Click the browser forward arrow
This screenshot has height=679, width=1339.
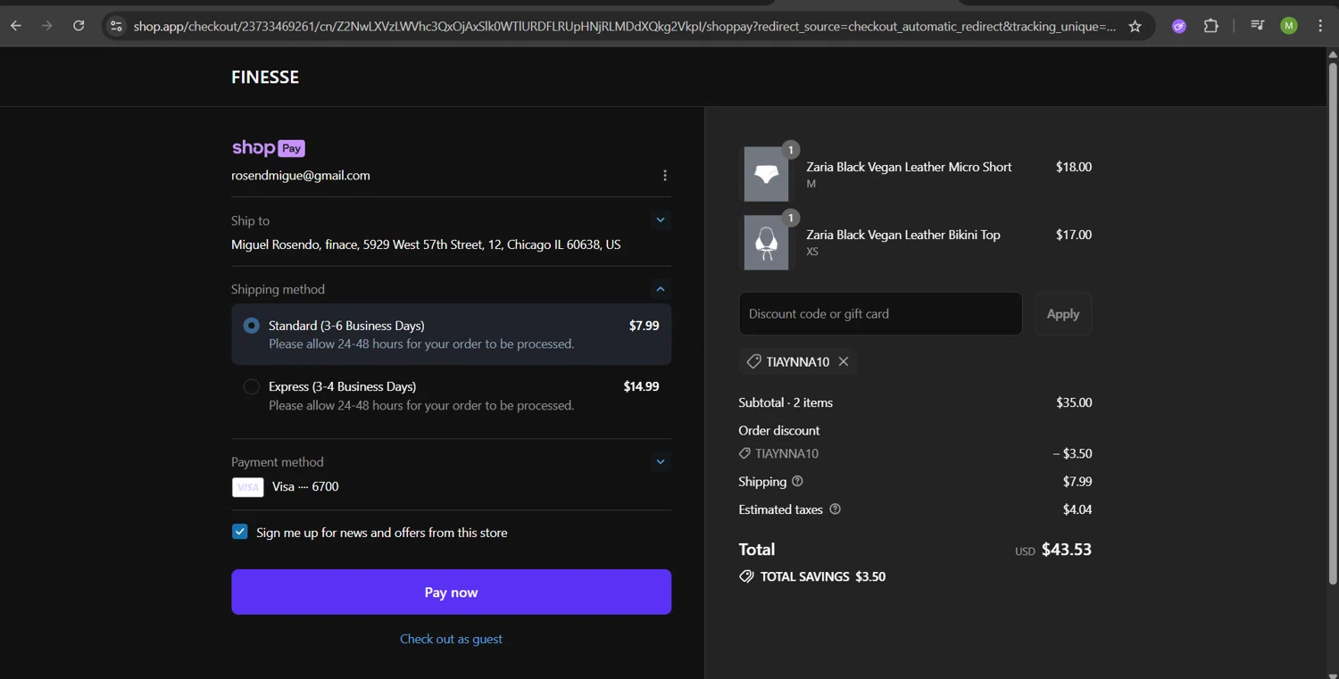tap(47, 26)
